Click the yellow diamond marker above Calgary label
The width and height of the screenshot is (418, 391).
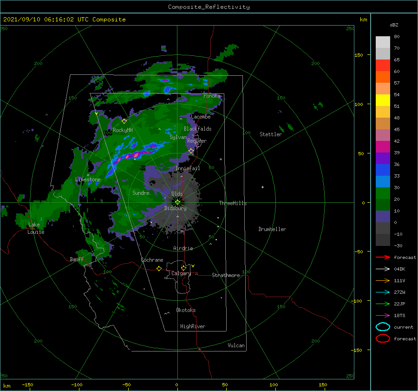(x=183, y=268)
